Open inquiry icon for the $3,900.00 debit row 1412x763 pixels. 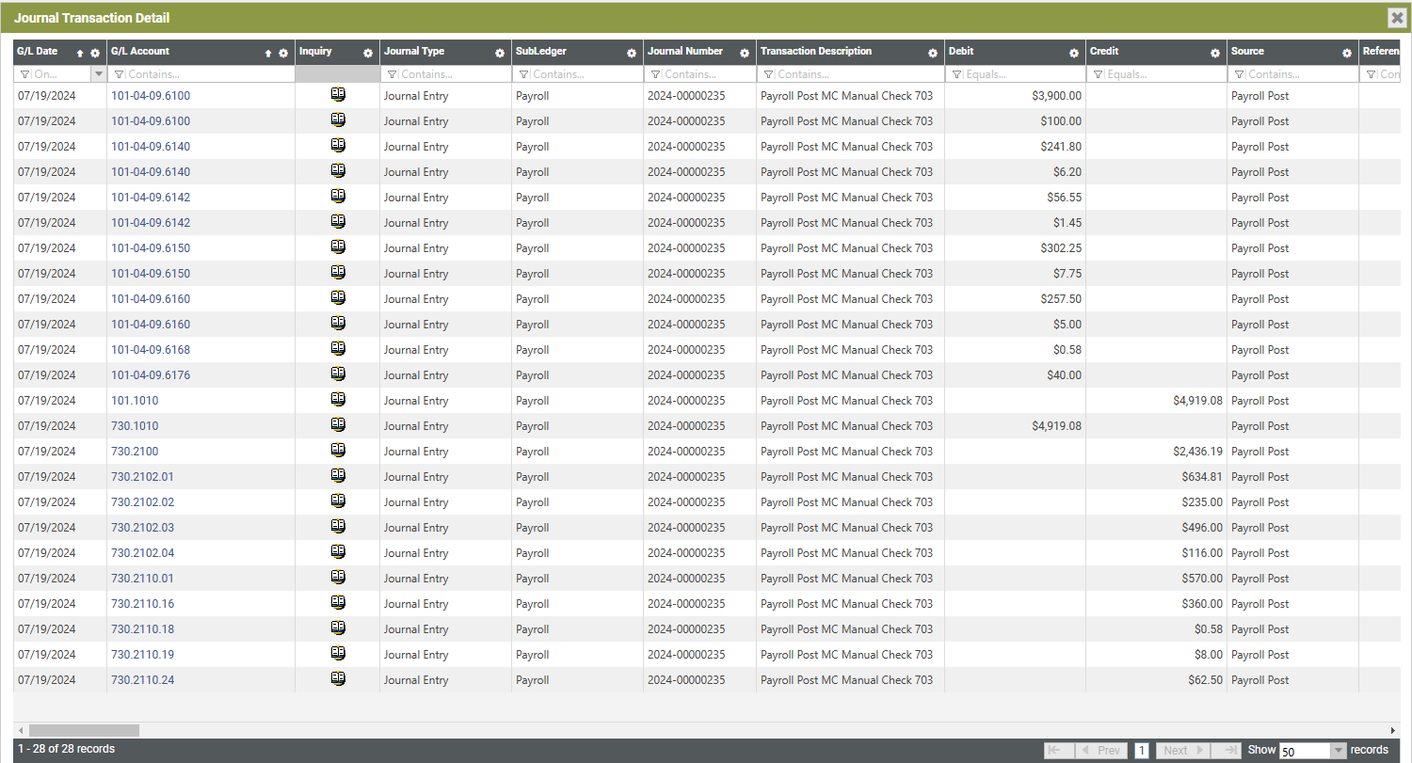pyautogui.click(x=338, y=94)
